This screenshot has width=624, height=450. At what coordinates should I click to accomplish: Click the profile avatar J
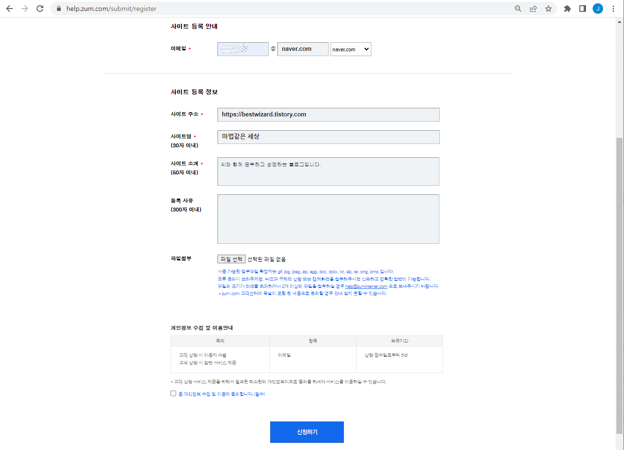pos(597,8)
